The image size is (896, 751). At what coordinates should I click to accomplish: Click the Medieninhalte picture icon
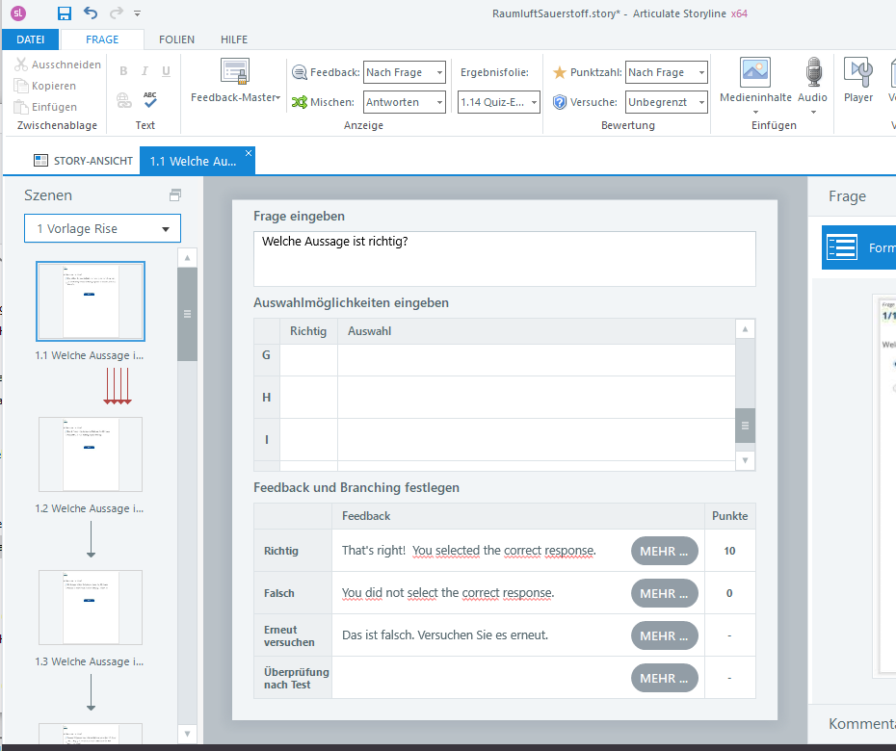(754, 72)
